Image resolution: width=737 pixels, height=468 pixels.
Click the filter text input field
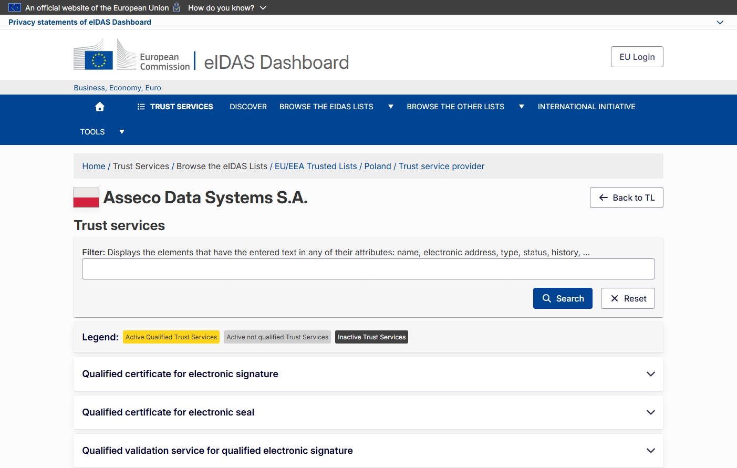point(368,269)
